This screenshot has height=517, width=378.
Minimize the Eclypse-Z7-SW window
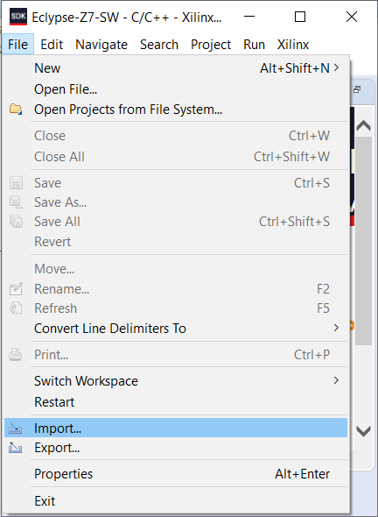249,17
